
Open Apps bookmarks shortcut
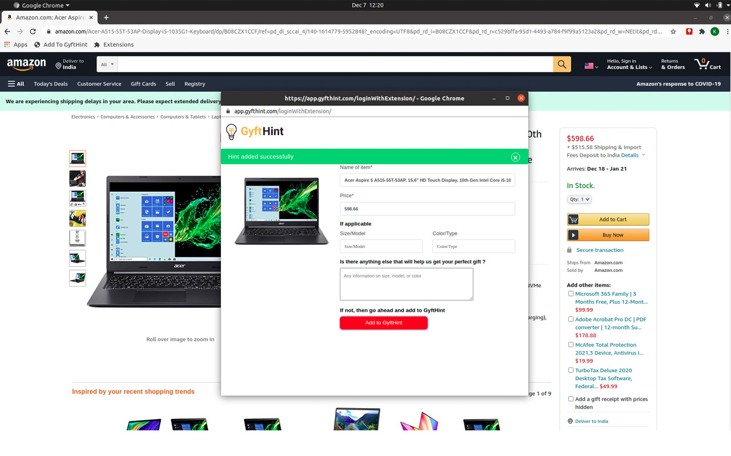click(16, 44)
